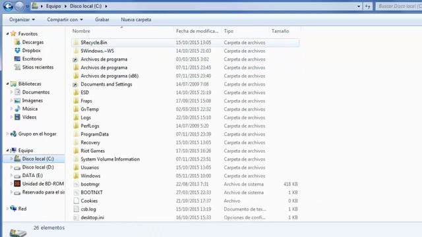Select the Archivos de programa shortcut icon
The width and height of the screenshot is (422, 237).
[x=76, y=59]
